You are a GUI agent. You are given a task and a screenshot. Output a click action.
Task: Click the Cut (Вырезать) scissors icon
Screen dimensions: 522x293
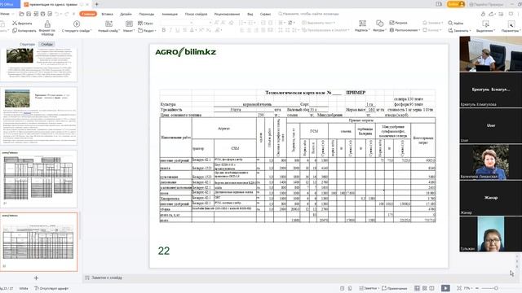pyautogui.click(x=15, y=23)
